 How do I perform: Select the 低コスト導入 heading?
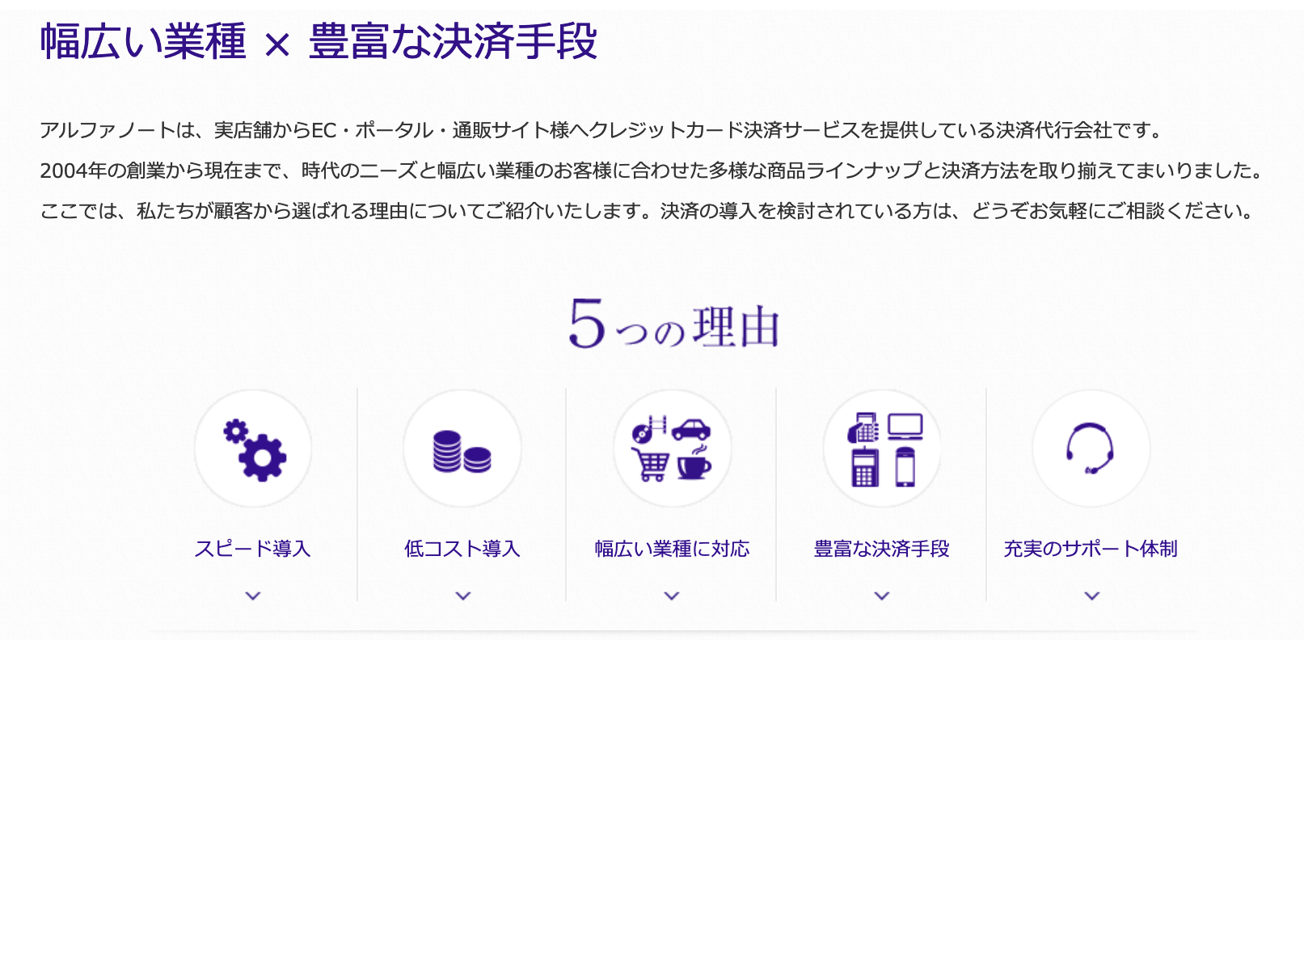[462, 549]
